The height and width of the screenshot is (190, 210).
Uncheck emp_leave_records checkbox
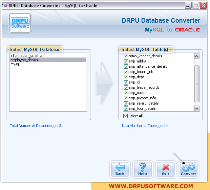point(126,87)
